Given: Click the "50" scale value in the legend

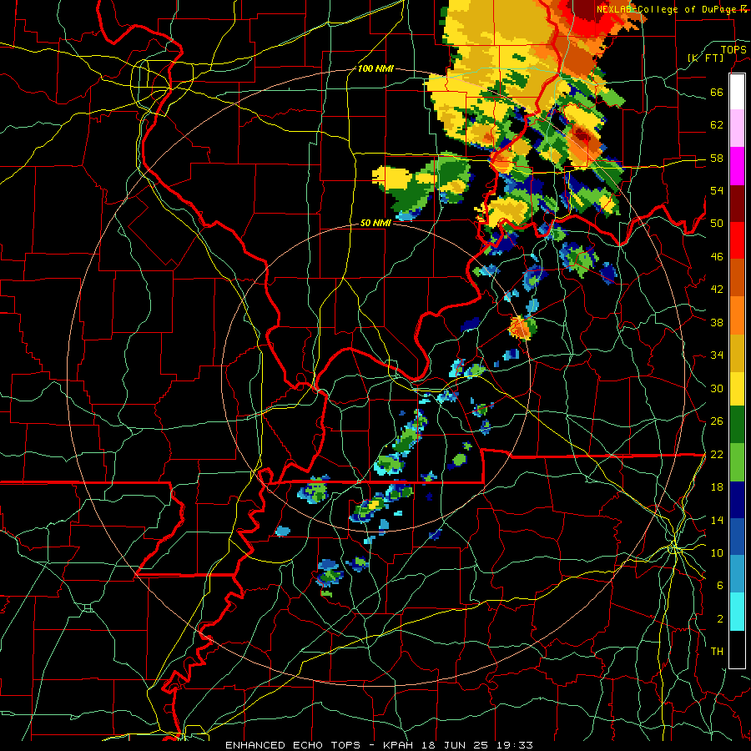Looking at the screenshot, I should (717, 224).
